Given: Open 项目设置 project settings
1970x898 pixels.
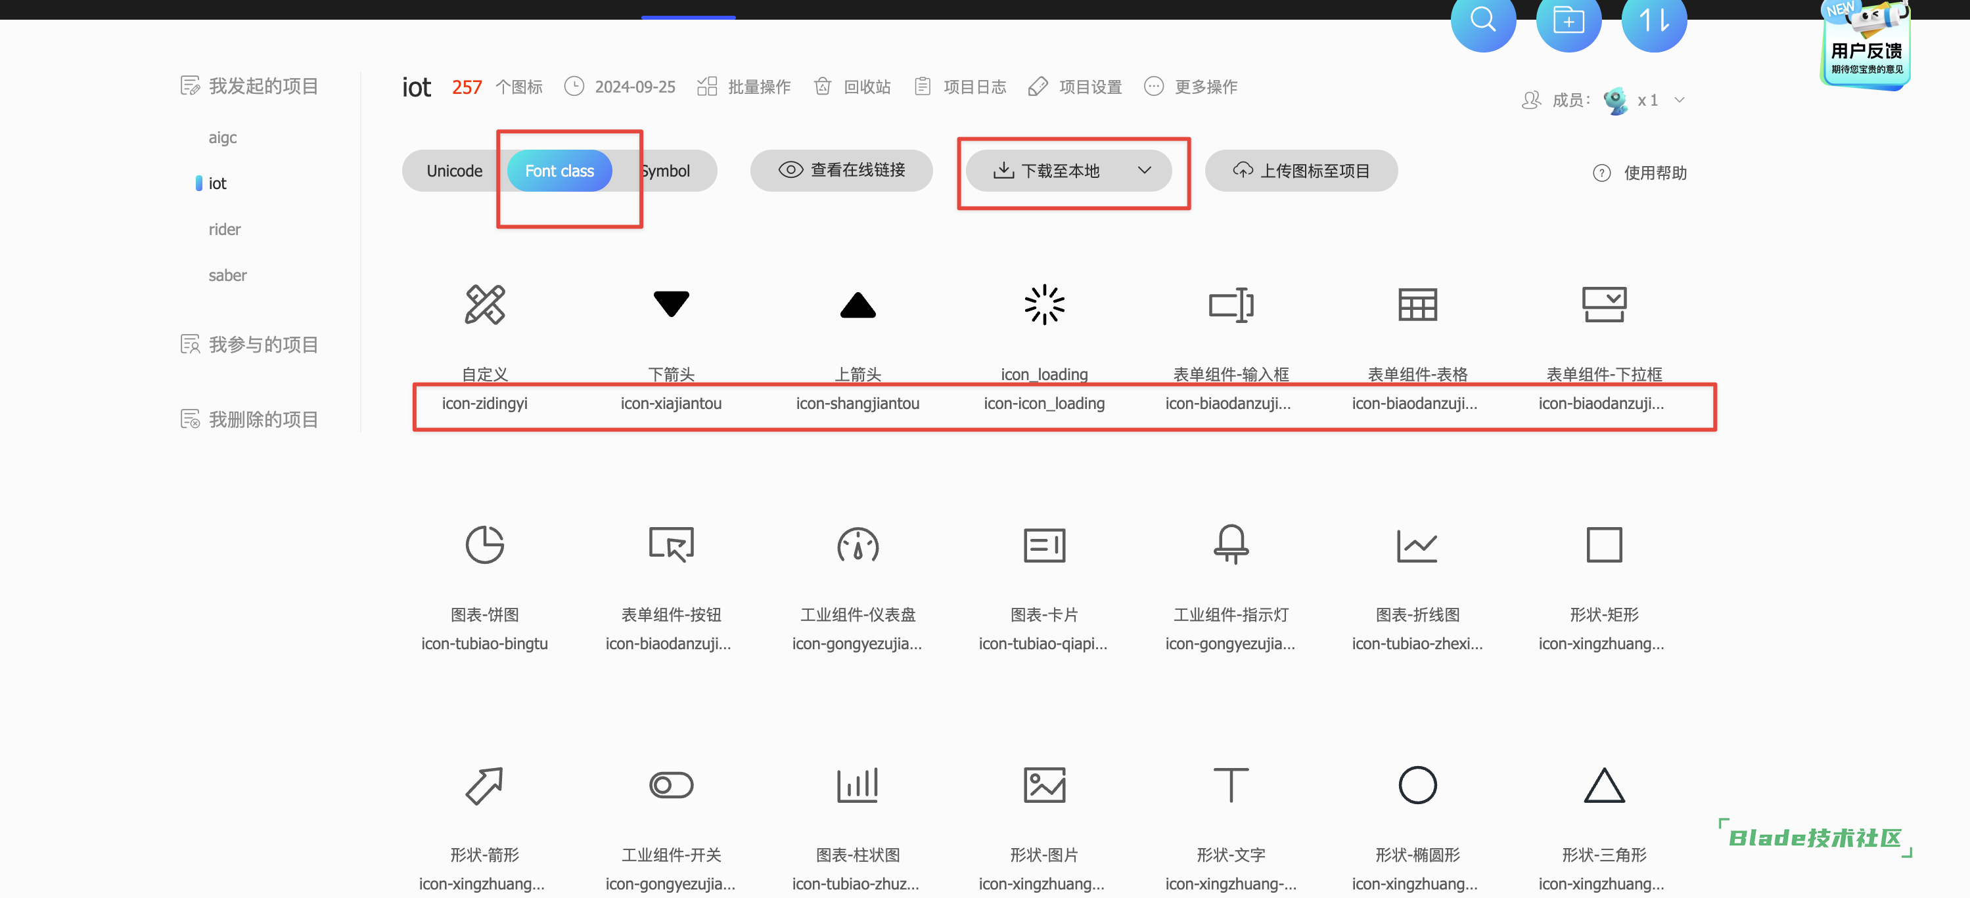Looking at the screenshot, I should [x=1074, y=87].
